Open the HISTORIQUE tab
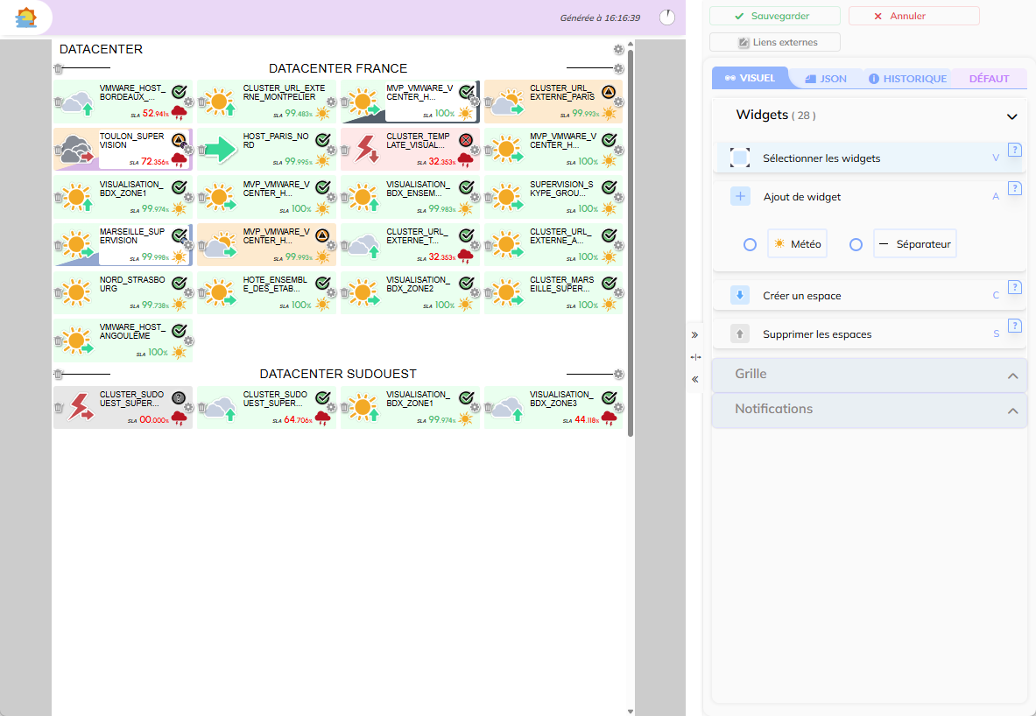1036x716 pixels. click(907, 79)
